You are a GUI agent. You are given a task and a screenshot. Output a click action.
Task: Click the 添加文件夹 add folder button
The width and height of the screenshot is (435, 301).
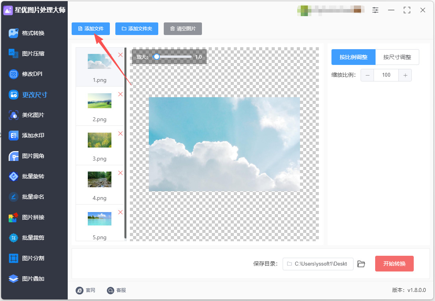click(x=137, y=29)
